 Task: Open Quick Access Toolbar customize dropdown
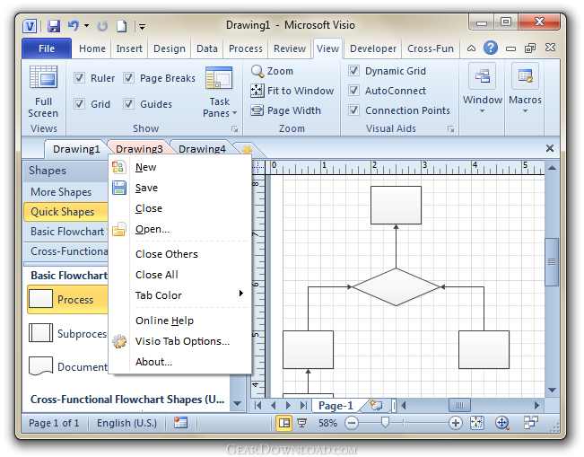pos(143,26)
